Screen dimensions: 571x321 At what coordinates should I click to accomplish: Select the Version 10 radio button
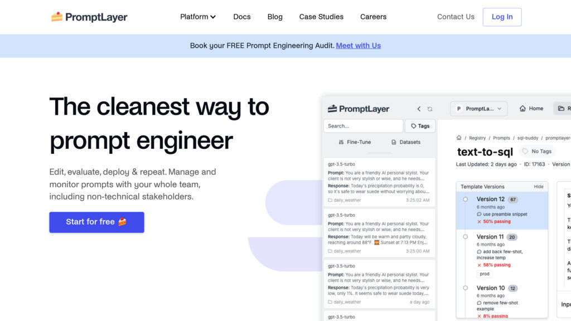point(466,288)
